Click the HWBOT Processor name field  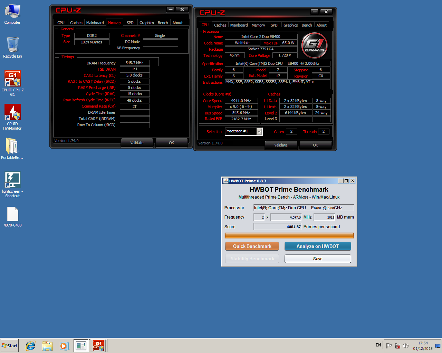(304, 208)
